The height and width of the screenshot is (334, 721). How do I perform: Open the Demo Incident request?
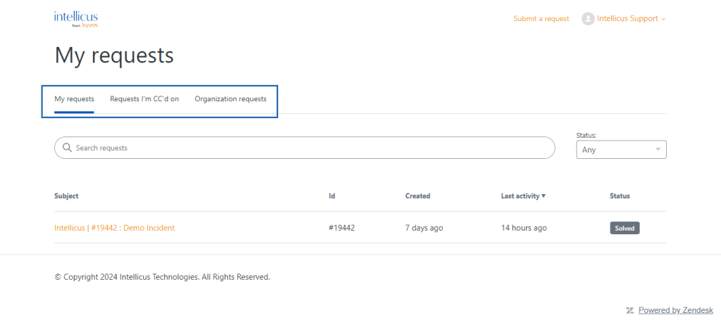tap(115, 228)
